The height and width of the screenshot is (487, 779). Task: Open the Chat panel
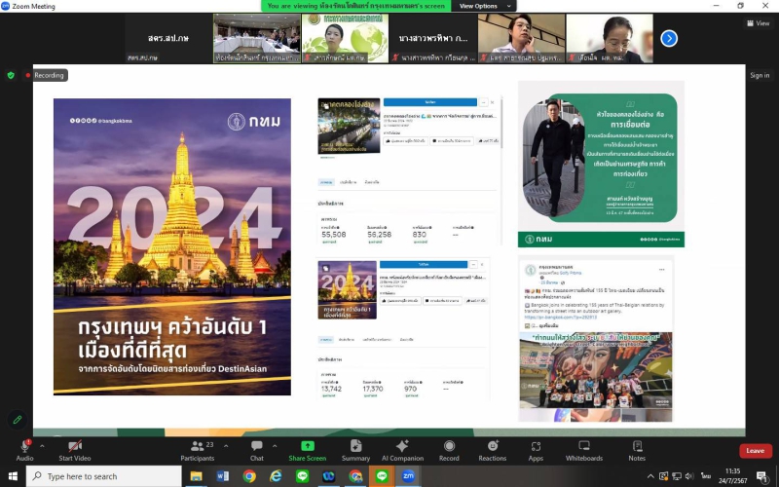pos(256,447)
